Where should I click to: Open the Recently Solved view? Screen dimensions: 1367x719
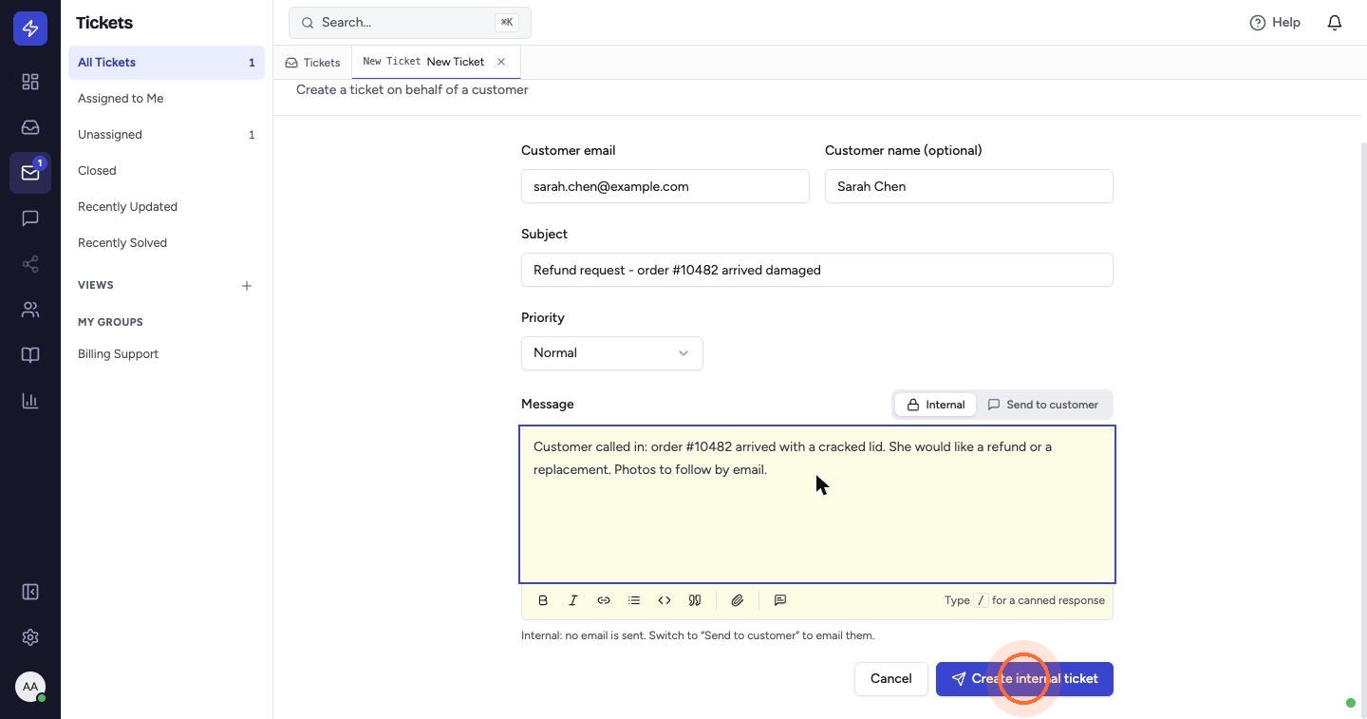click(166, 243)
